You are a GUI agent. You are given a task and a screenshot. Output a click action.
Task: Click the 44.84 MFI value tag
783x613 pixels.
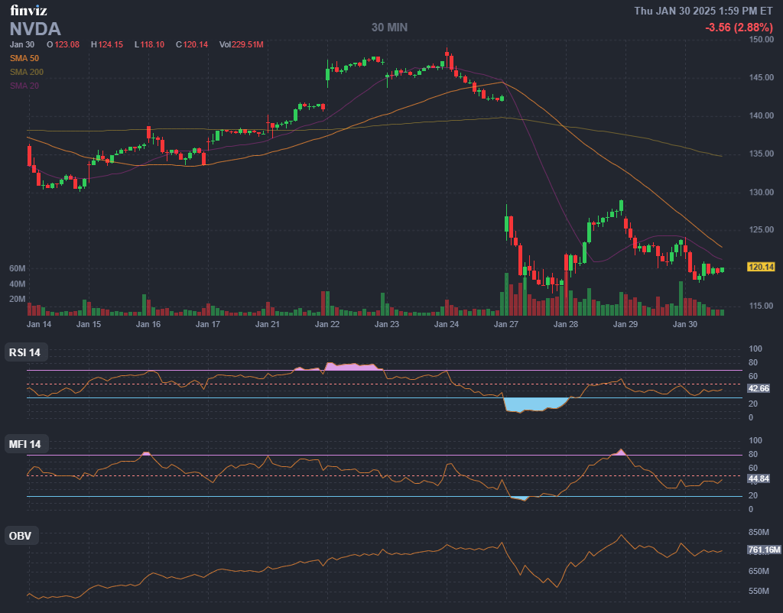[x=759, y=478]
